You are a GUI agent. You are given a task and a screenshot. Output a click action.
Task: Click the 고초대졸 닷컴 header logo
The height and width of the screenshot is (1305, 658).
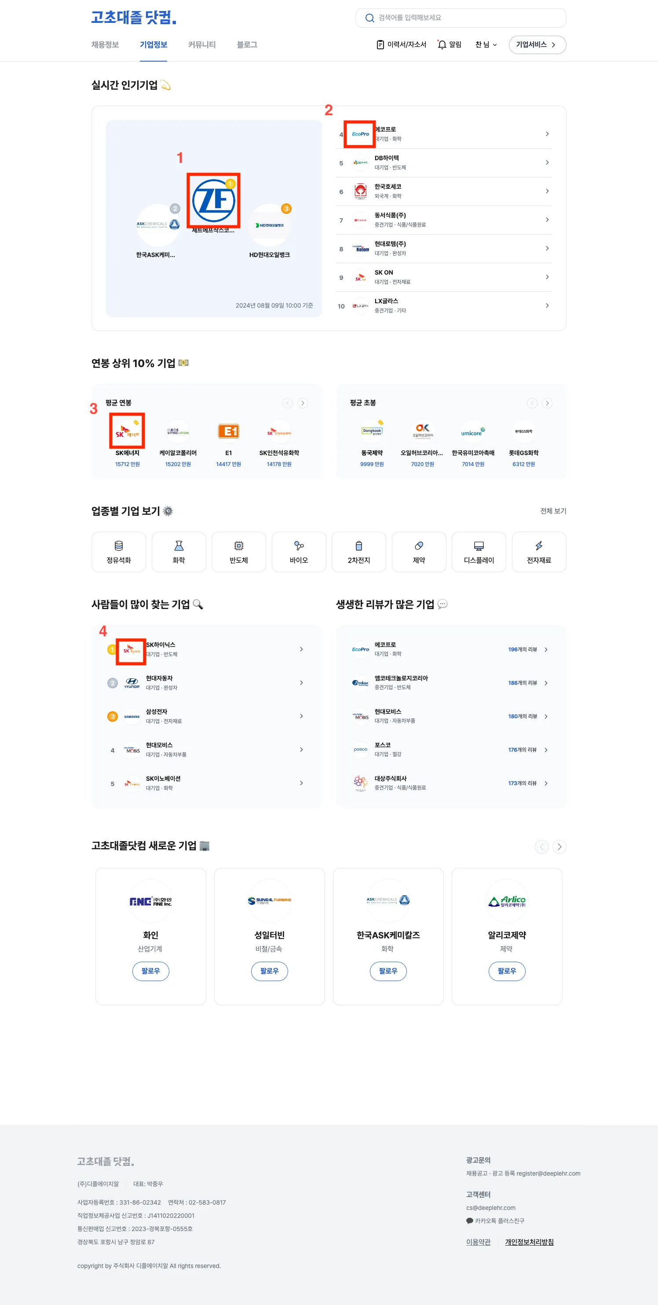(x=134, y=17)
